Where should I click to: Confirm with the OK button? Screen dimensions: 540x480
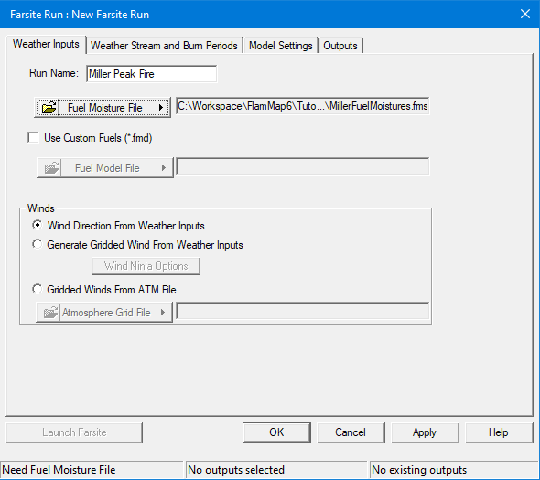(276, 432)
